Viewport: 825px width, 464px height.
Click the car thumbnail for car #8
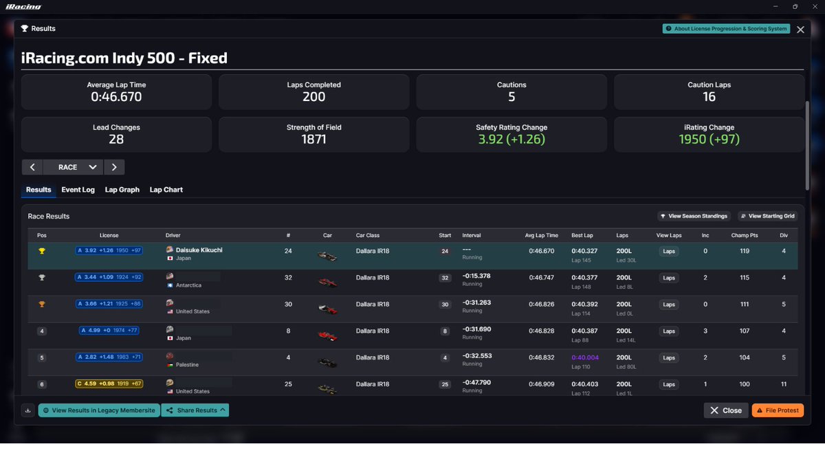tap(327, 335)
